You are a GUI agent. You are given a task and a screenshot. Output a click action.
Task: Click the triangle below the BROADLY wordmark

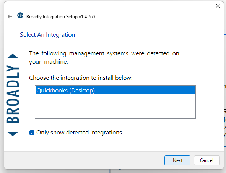click(13, 134)
